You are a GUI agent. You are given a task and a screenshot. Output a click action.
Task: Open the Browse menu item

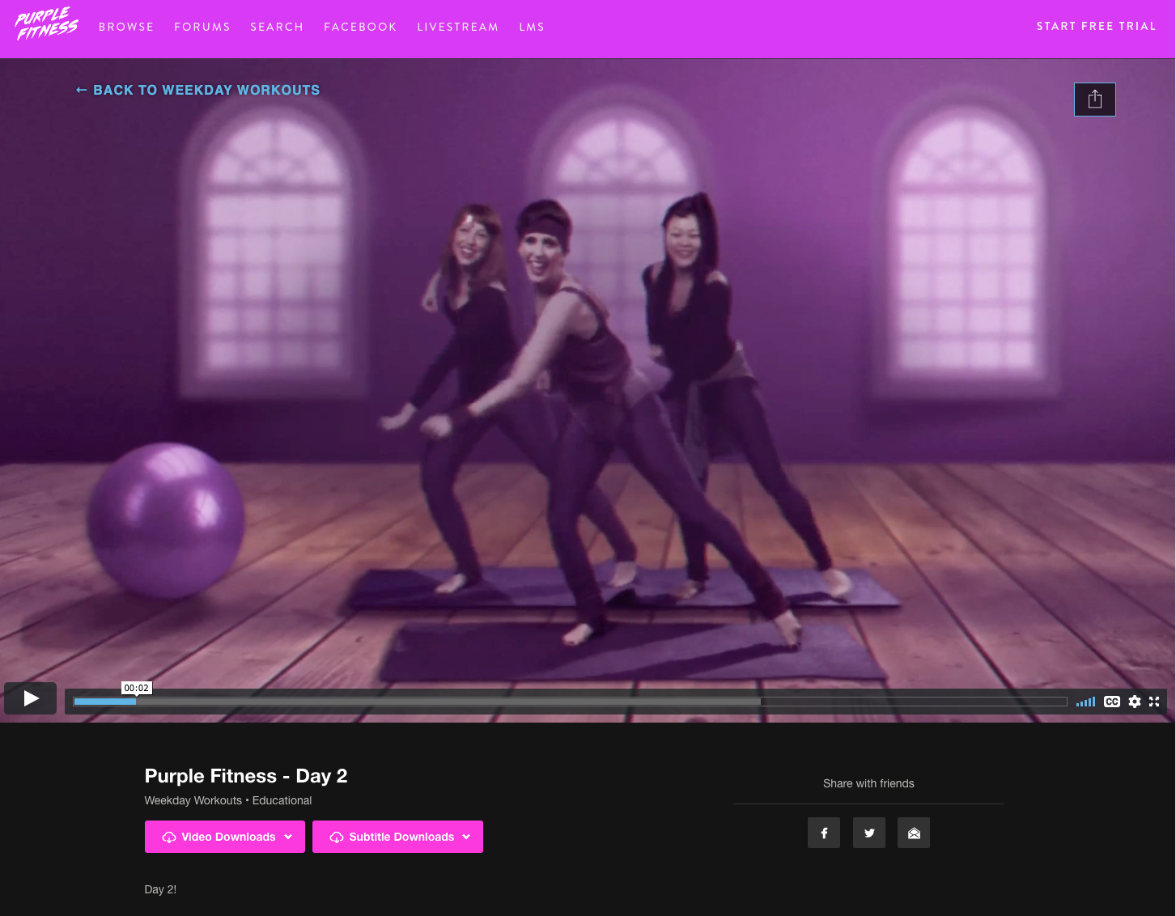[x=126, y=27]
